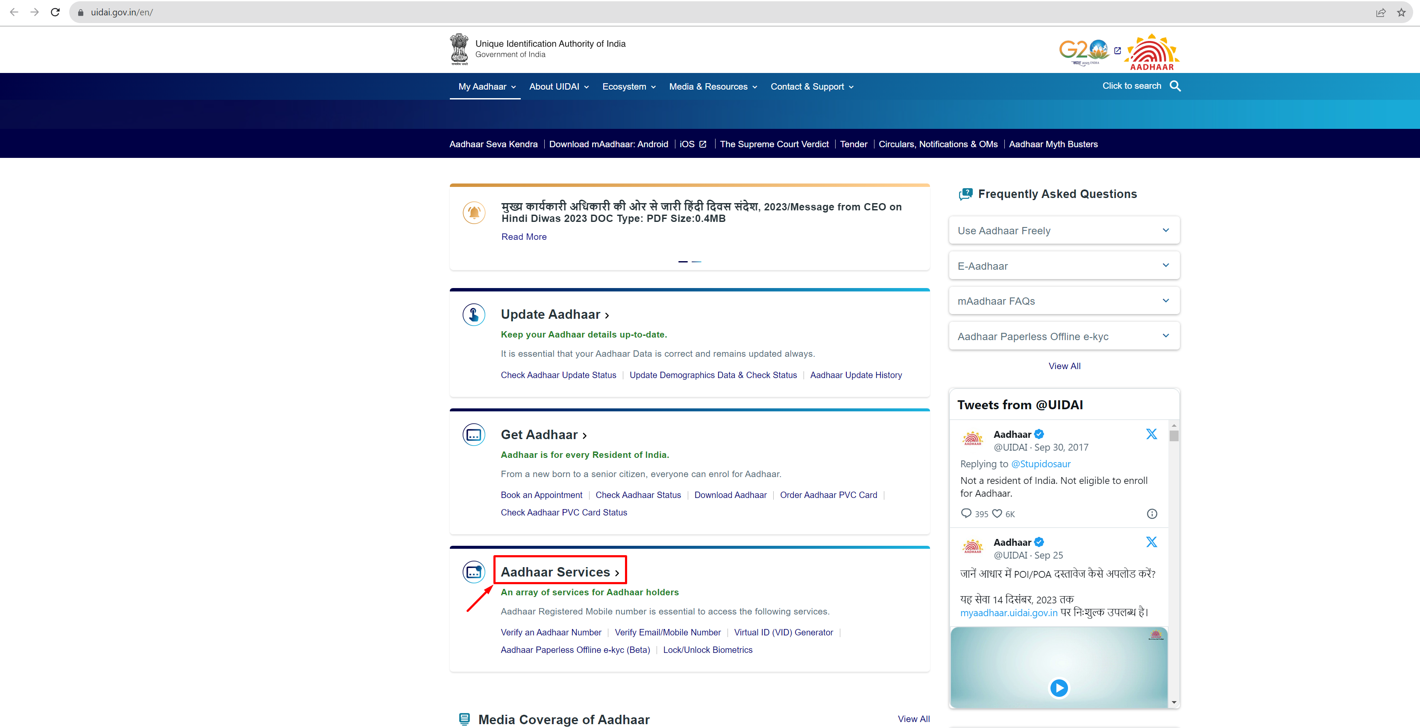Expand Use Aadhaar Freely FAQ
This screenshot has width=1420, height=728.
coord(1064,230)
